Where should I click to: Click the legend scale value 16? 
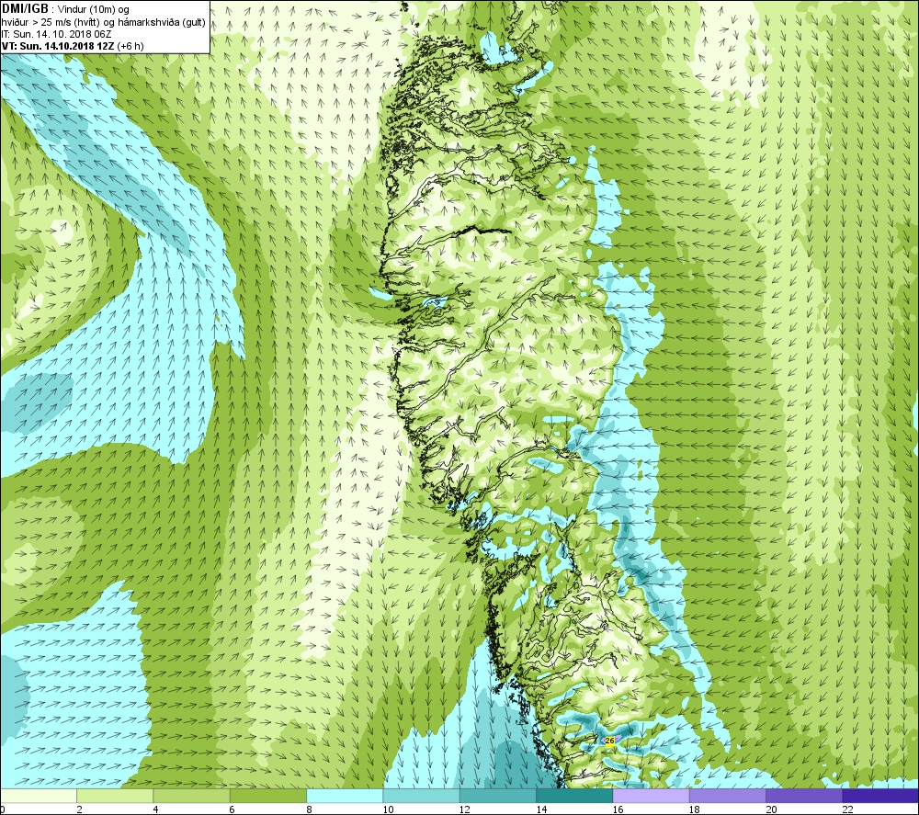click(x=618, y=809)
